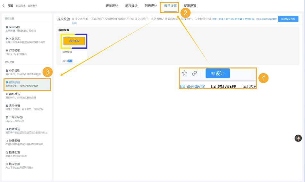Click the 表单外链 link icon
Image resolution: width=305 pixels, height=182 pixels.
pyautogui.click(x=7, y=106)
